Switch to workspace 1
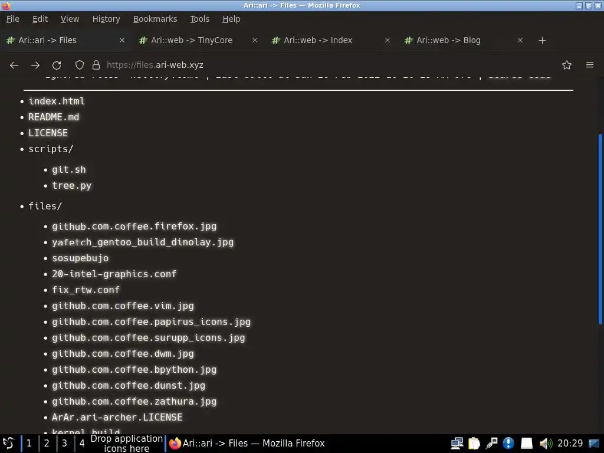The image size is (604, 453). [29, 444]
